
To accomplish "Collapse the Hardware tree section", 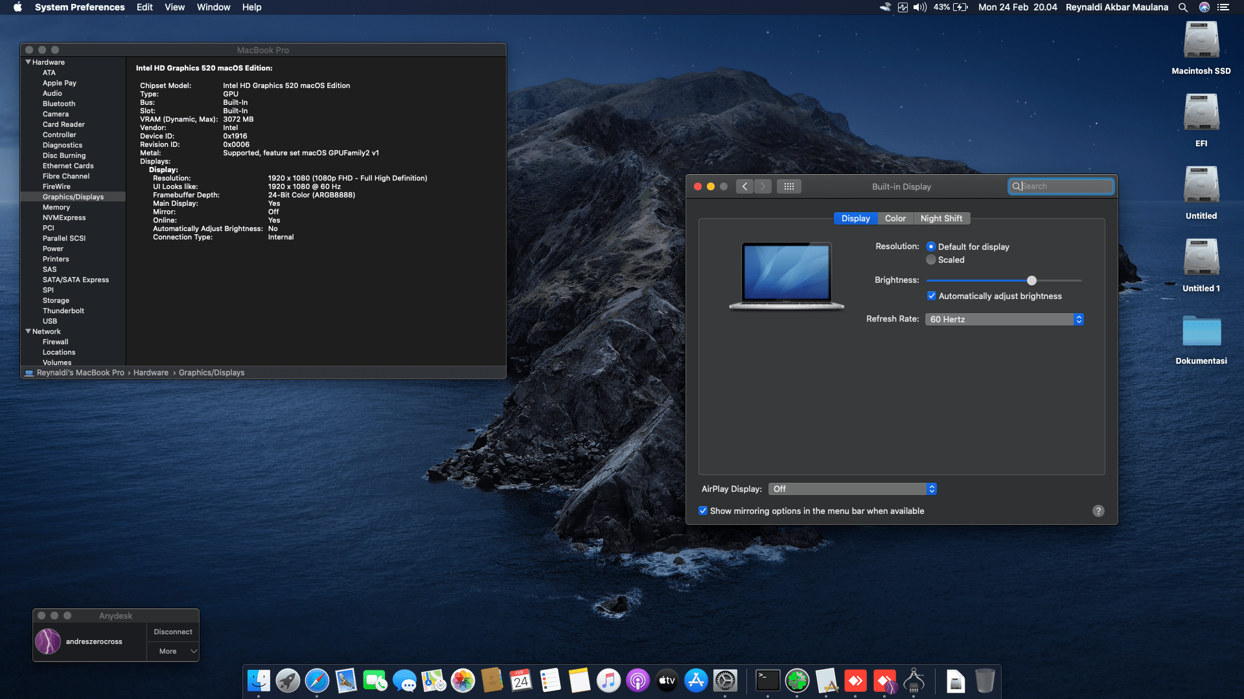I will (28, 62).
